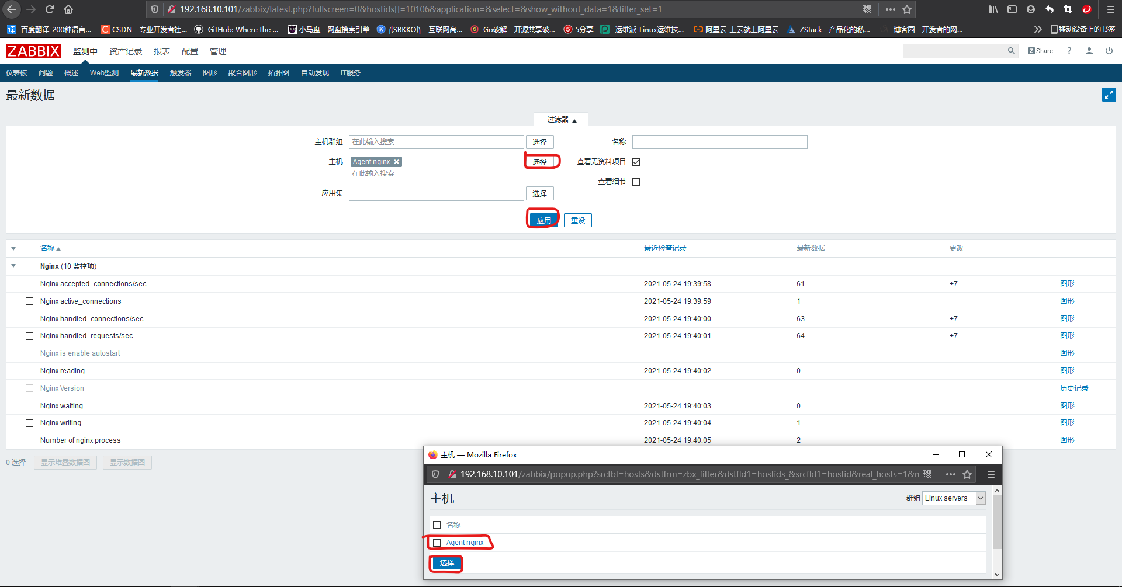Bookmark page with main window star icon

(907, 9)
